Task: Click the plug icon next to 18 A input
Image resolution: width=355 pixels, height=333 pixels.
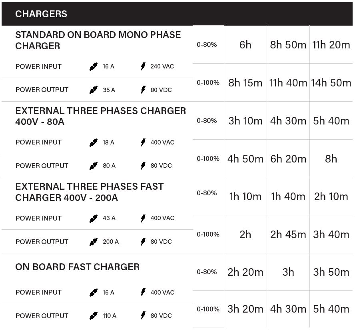Action: coord(94,142)
